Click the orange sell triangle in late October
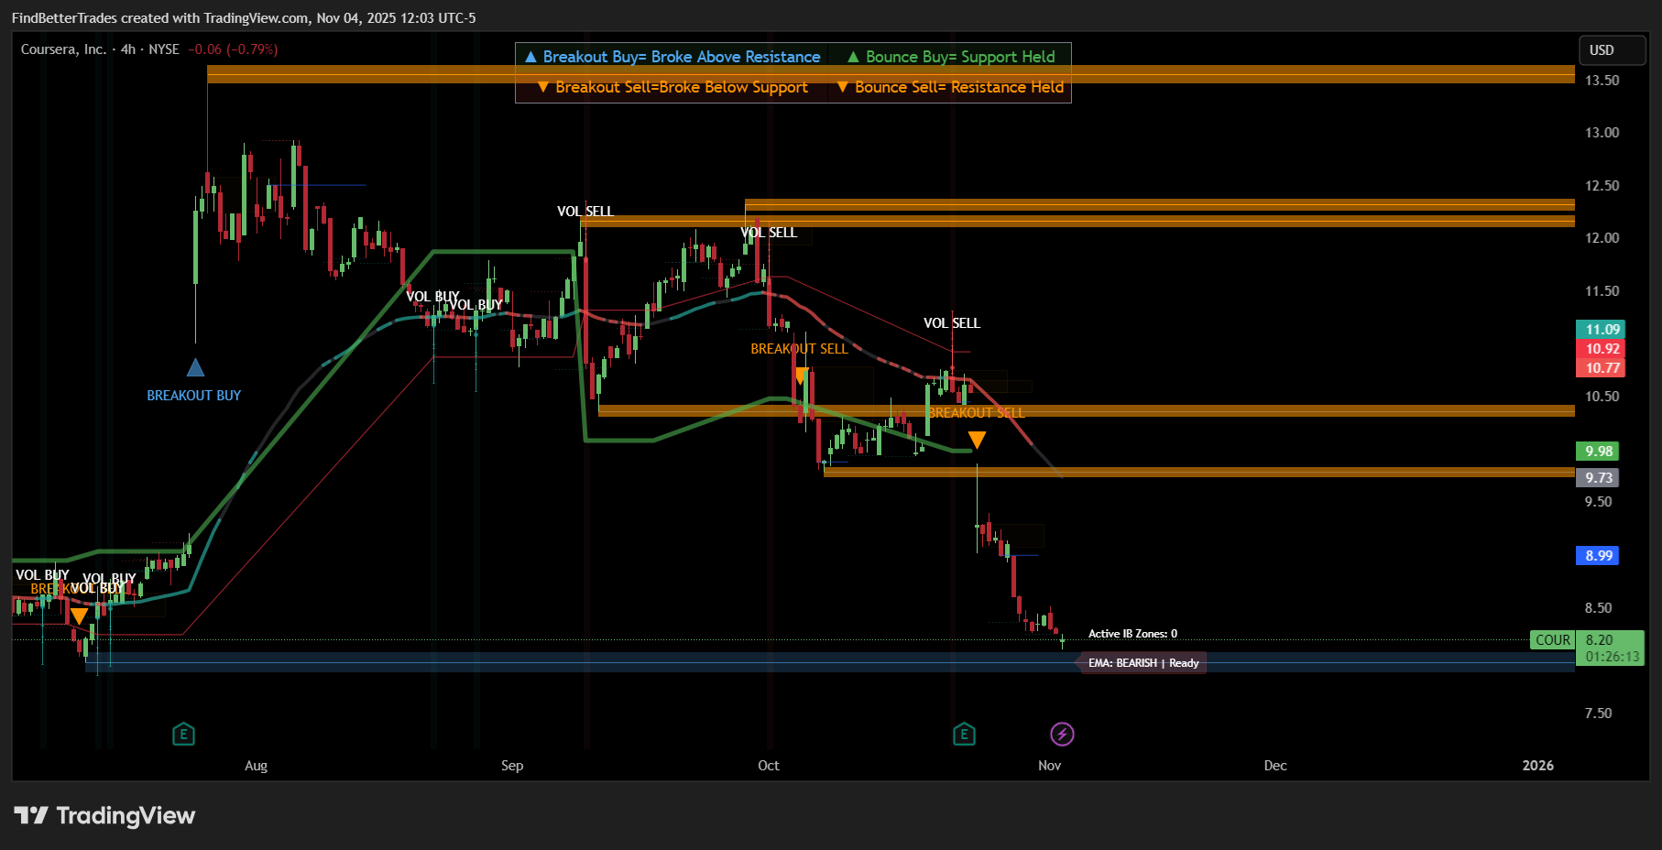 [977, 441]
